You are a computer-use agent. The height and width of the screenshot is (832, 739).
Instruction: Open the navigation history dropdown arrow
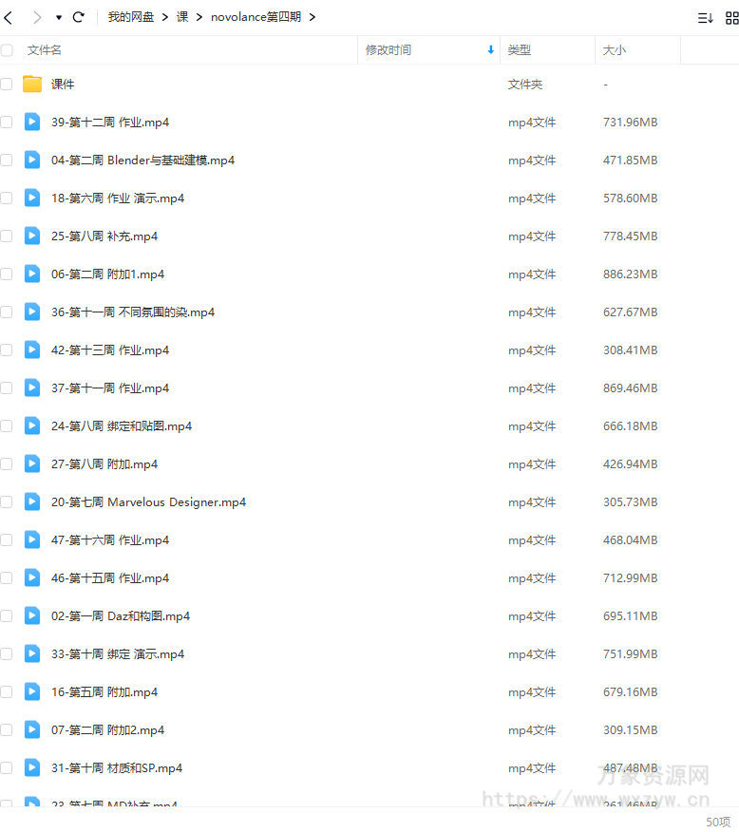[x=59, y=17]
